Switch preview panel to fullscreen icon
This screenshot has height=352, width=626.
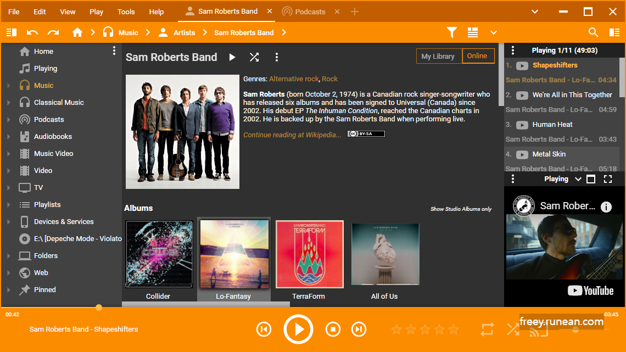coord(608,179)
